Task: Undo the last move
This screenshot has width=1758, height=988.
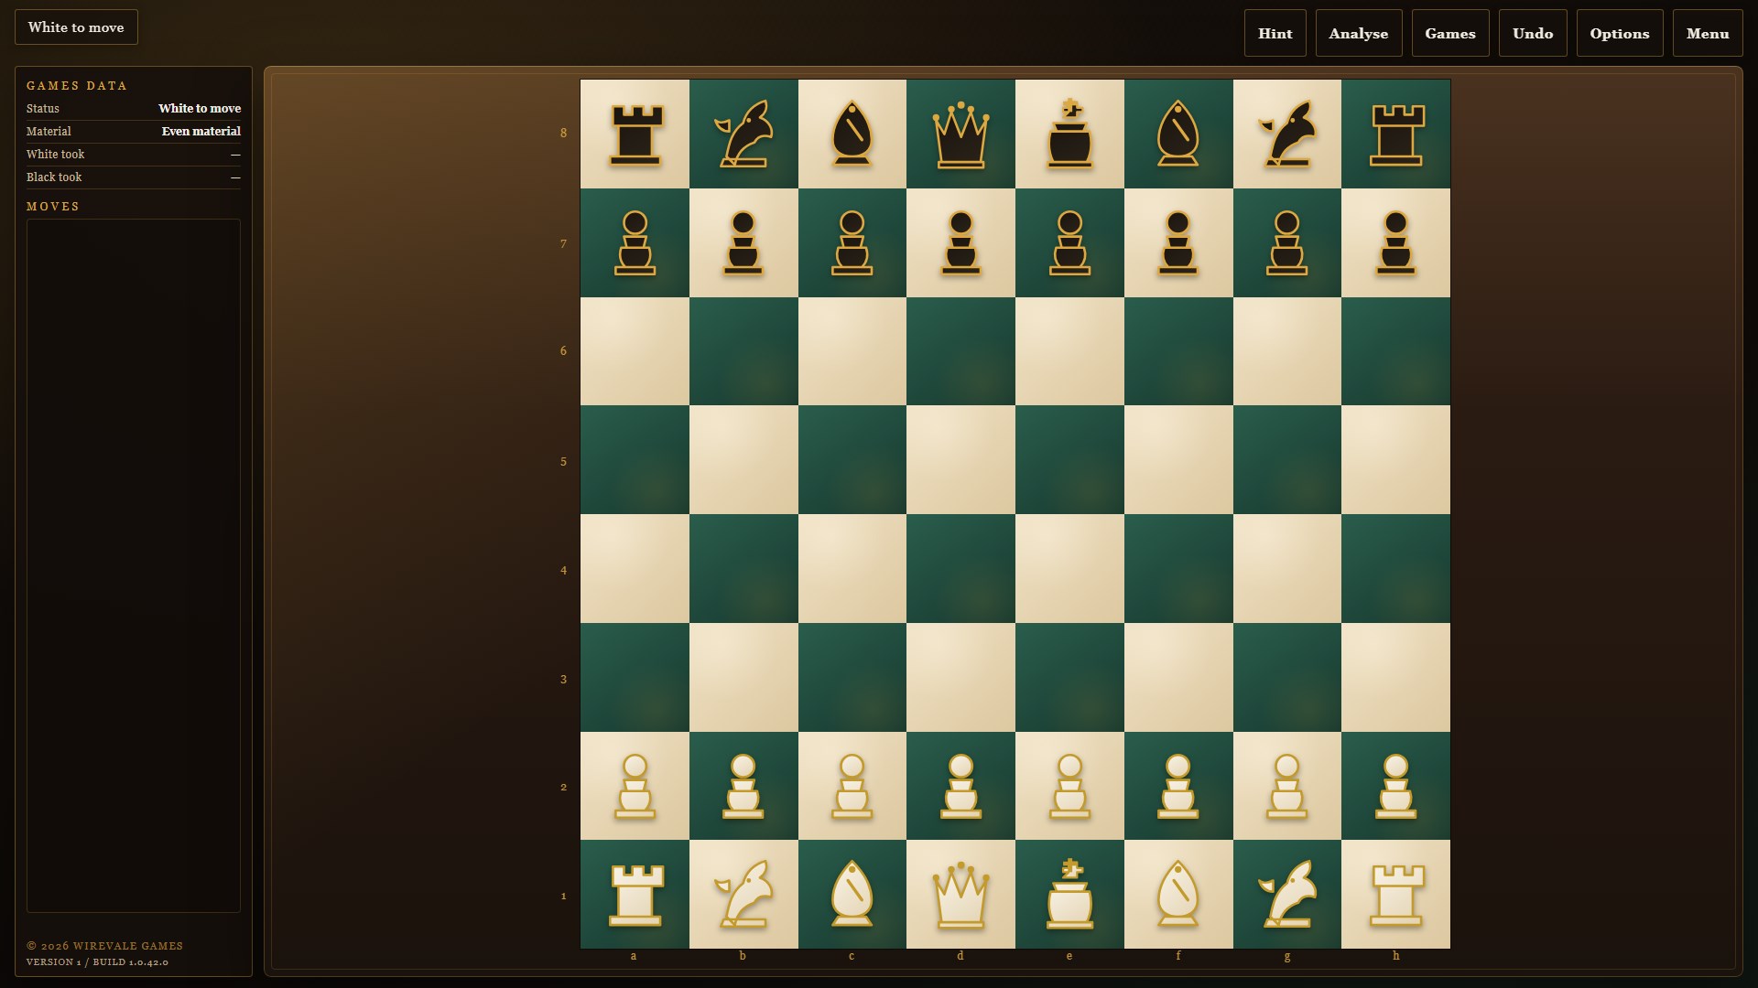Action: 1533,33
